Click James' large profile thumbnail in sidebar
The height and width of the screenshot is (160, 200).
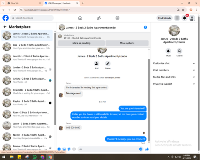(174, 30)
